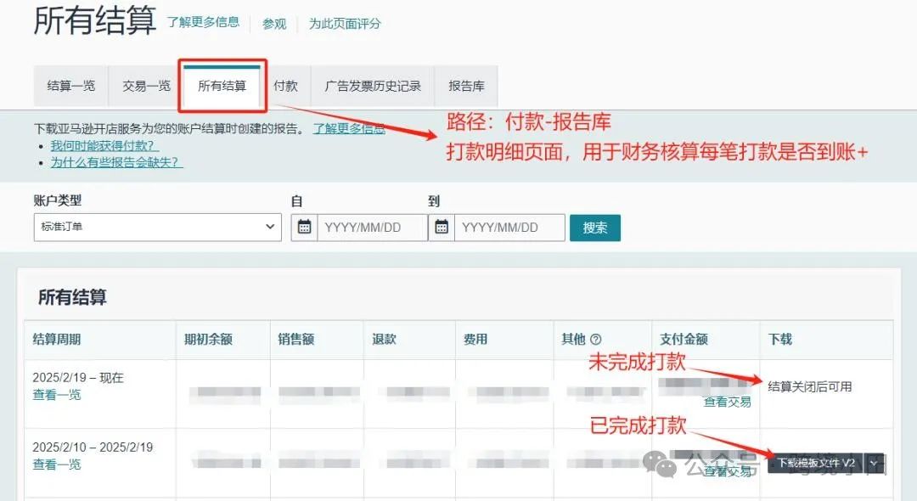This screenshot has height=501, width=917.
Task: Expand arrow beside 下载模板文件 V2
Action: click(875, 463)
